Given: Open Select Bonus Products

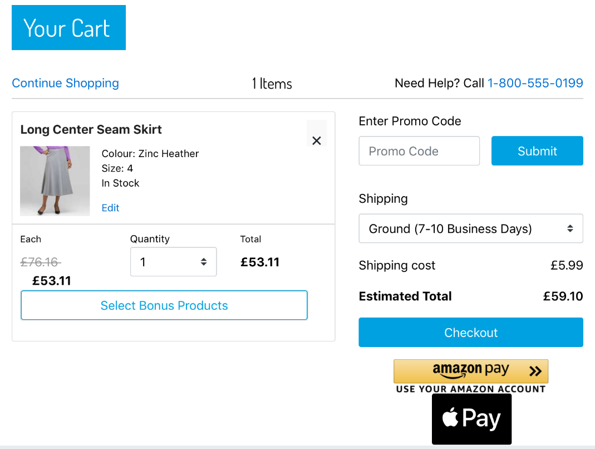Looking at the screenshot, I should point(164,305).
